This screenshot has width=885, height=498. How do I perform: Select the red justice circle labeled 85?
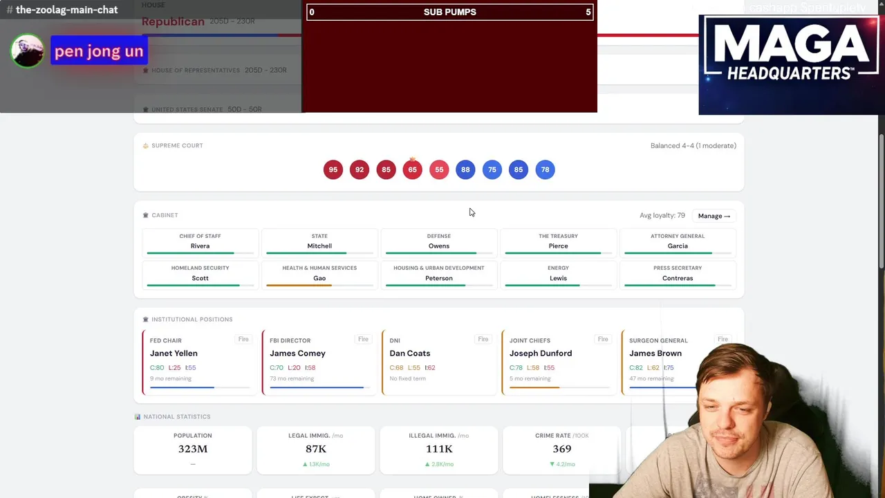(386, 169)
